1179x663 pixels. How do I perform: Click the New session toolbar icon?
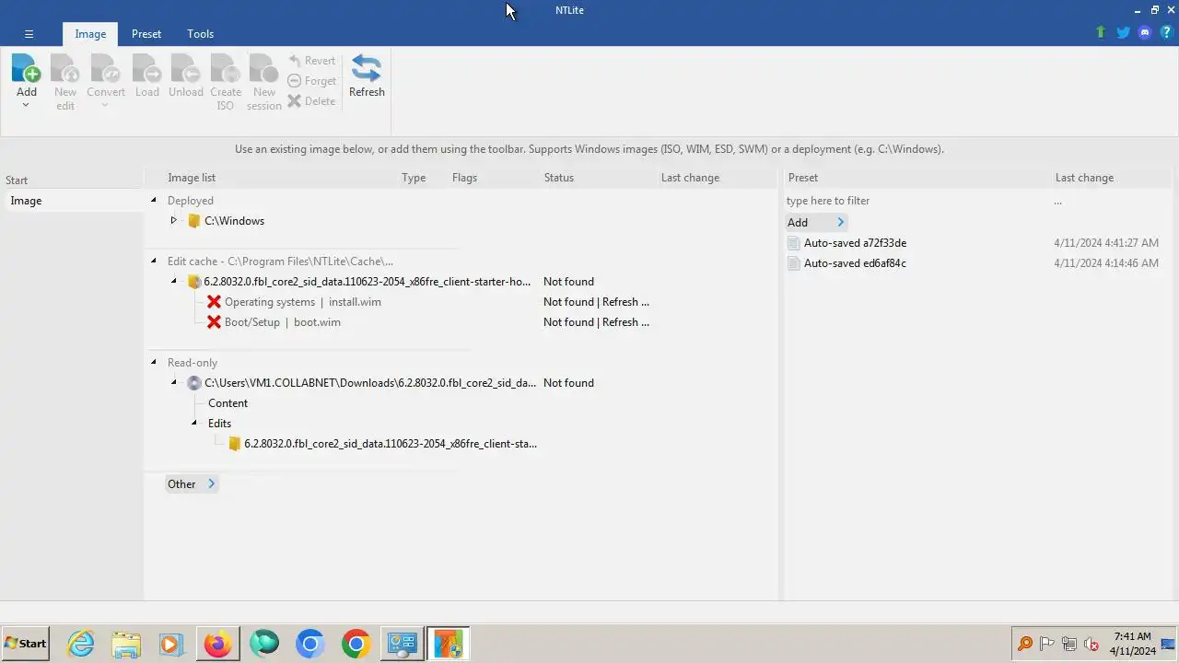pos(263,68)
